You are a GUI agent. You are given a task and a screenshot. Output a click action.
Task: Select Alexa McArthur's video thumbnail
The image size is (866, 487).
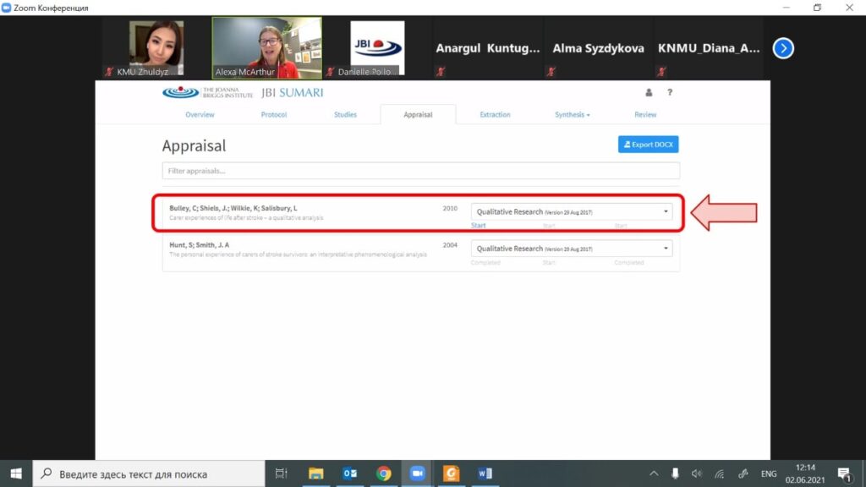(x=266, y=47)
